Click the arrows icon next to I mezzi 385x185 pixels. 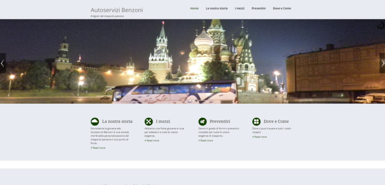tap(148, 121)
